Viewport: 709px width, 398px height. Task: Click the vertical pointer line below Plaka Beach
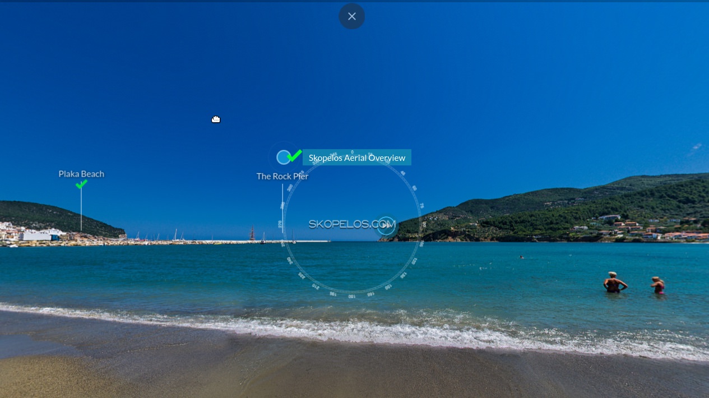click(x=81, y=210)
